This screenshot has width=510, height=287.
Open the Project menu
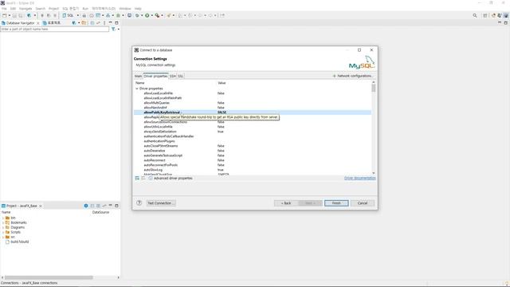click(x=53, y=9)
